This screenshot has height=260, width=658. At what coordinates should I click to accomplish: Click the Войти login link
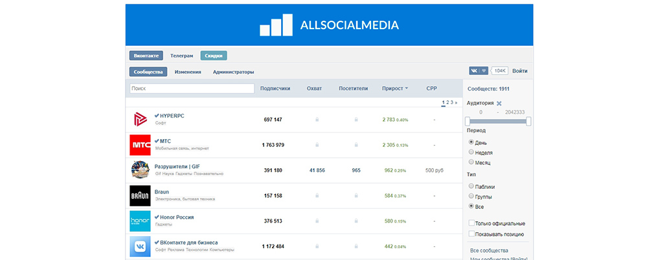point(520,71)
